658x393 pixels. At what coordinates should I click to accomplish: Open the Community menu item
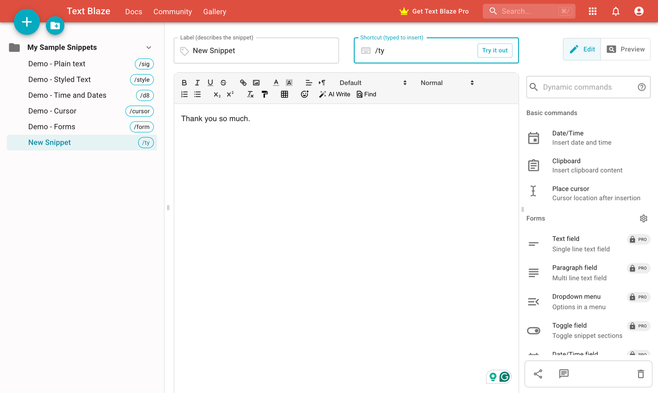coord(172,12)
